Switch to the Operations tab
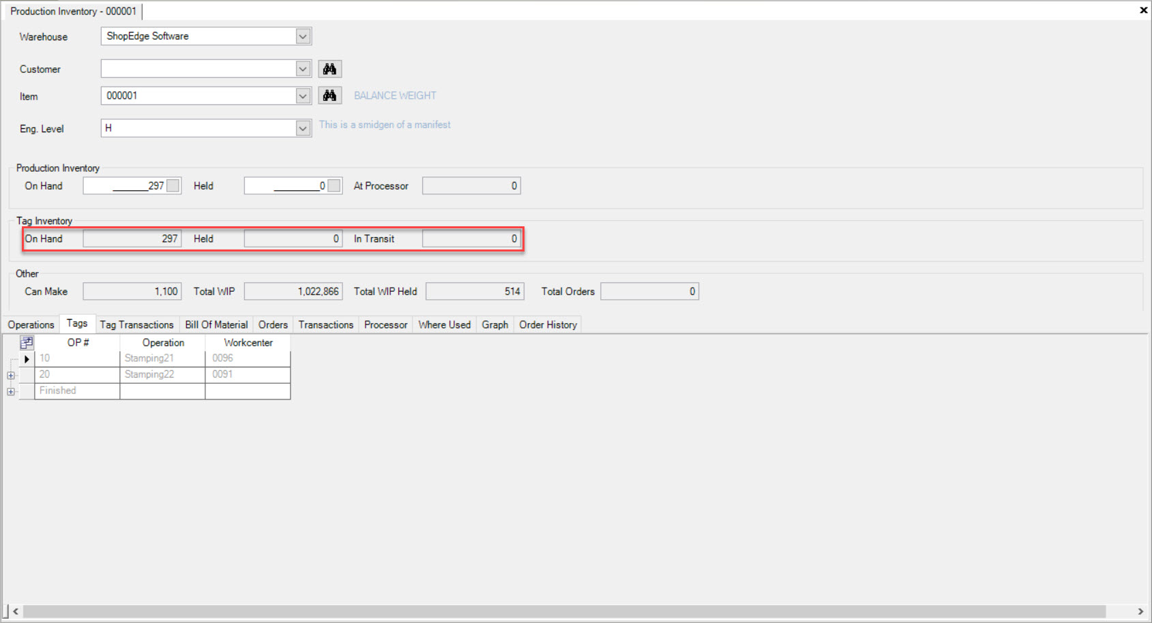Screen dimensions: 1152x623 pos(31,324)
